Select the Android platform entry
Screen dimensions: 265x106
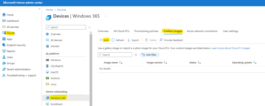pos(53,78)
